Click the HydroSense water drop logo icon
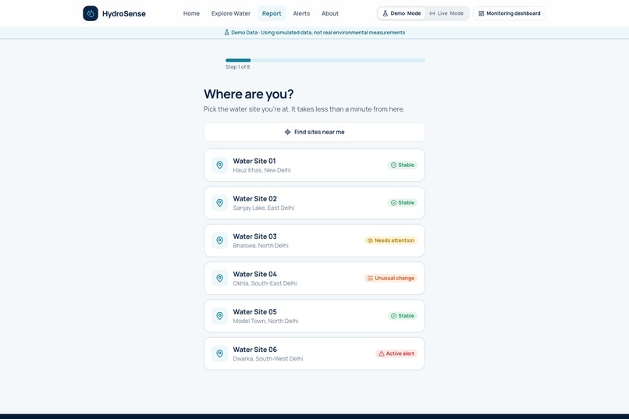The image size is (629, 419). click(x=91, y=13)
